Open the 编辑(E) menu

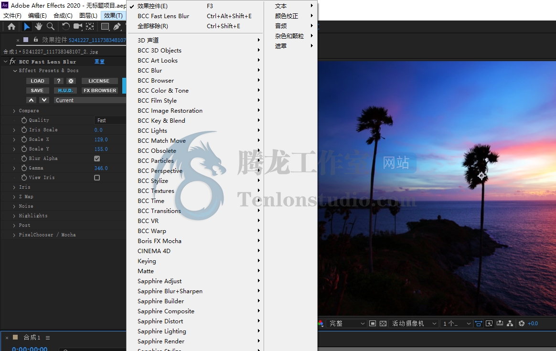[37, 16]
